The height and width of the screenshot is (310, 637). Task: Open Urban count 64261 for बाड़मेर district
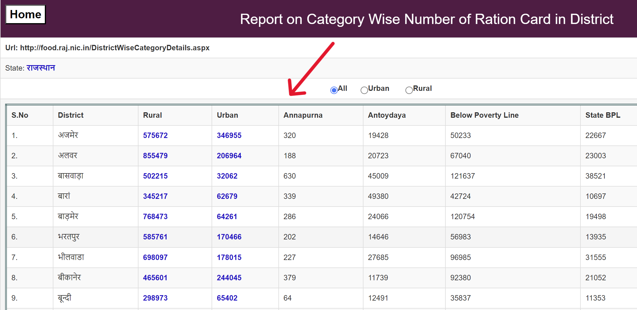pyautogui.click(x=227, y=217)
